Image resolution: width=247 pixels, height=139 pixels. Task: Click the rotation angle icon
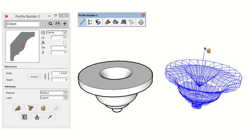pyautogui.click(x=43, y=37)
